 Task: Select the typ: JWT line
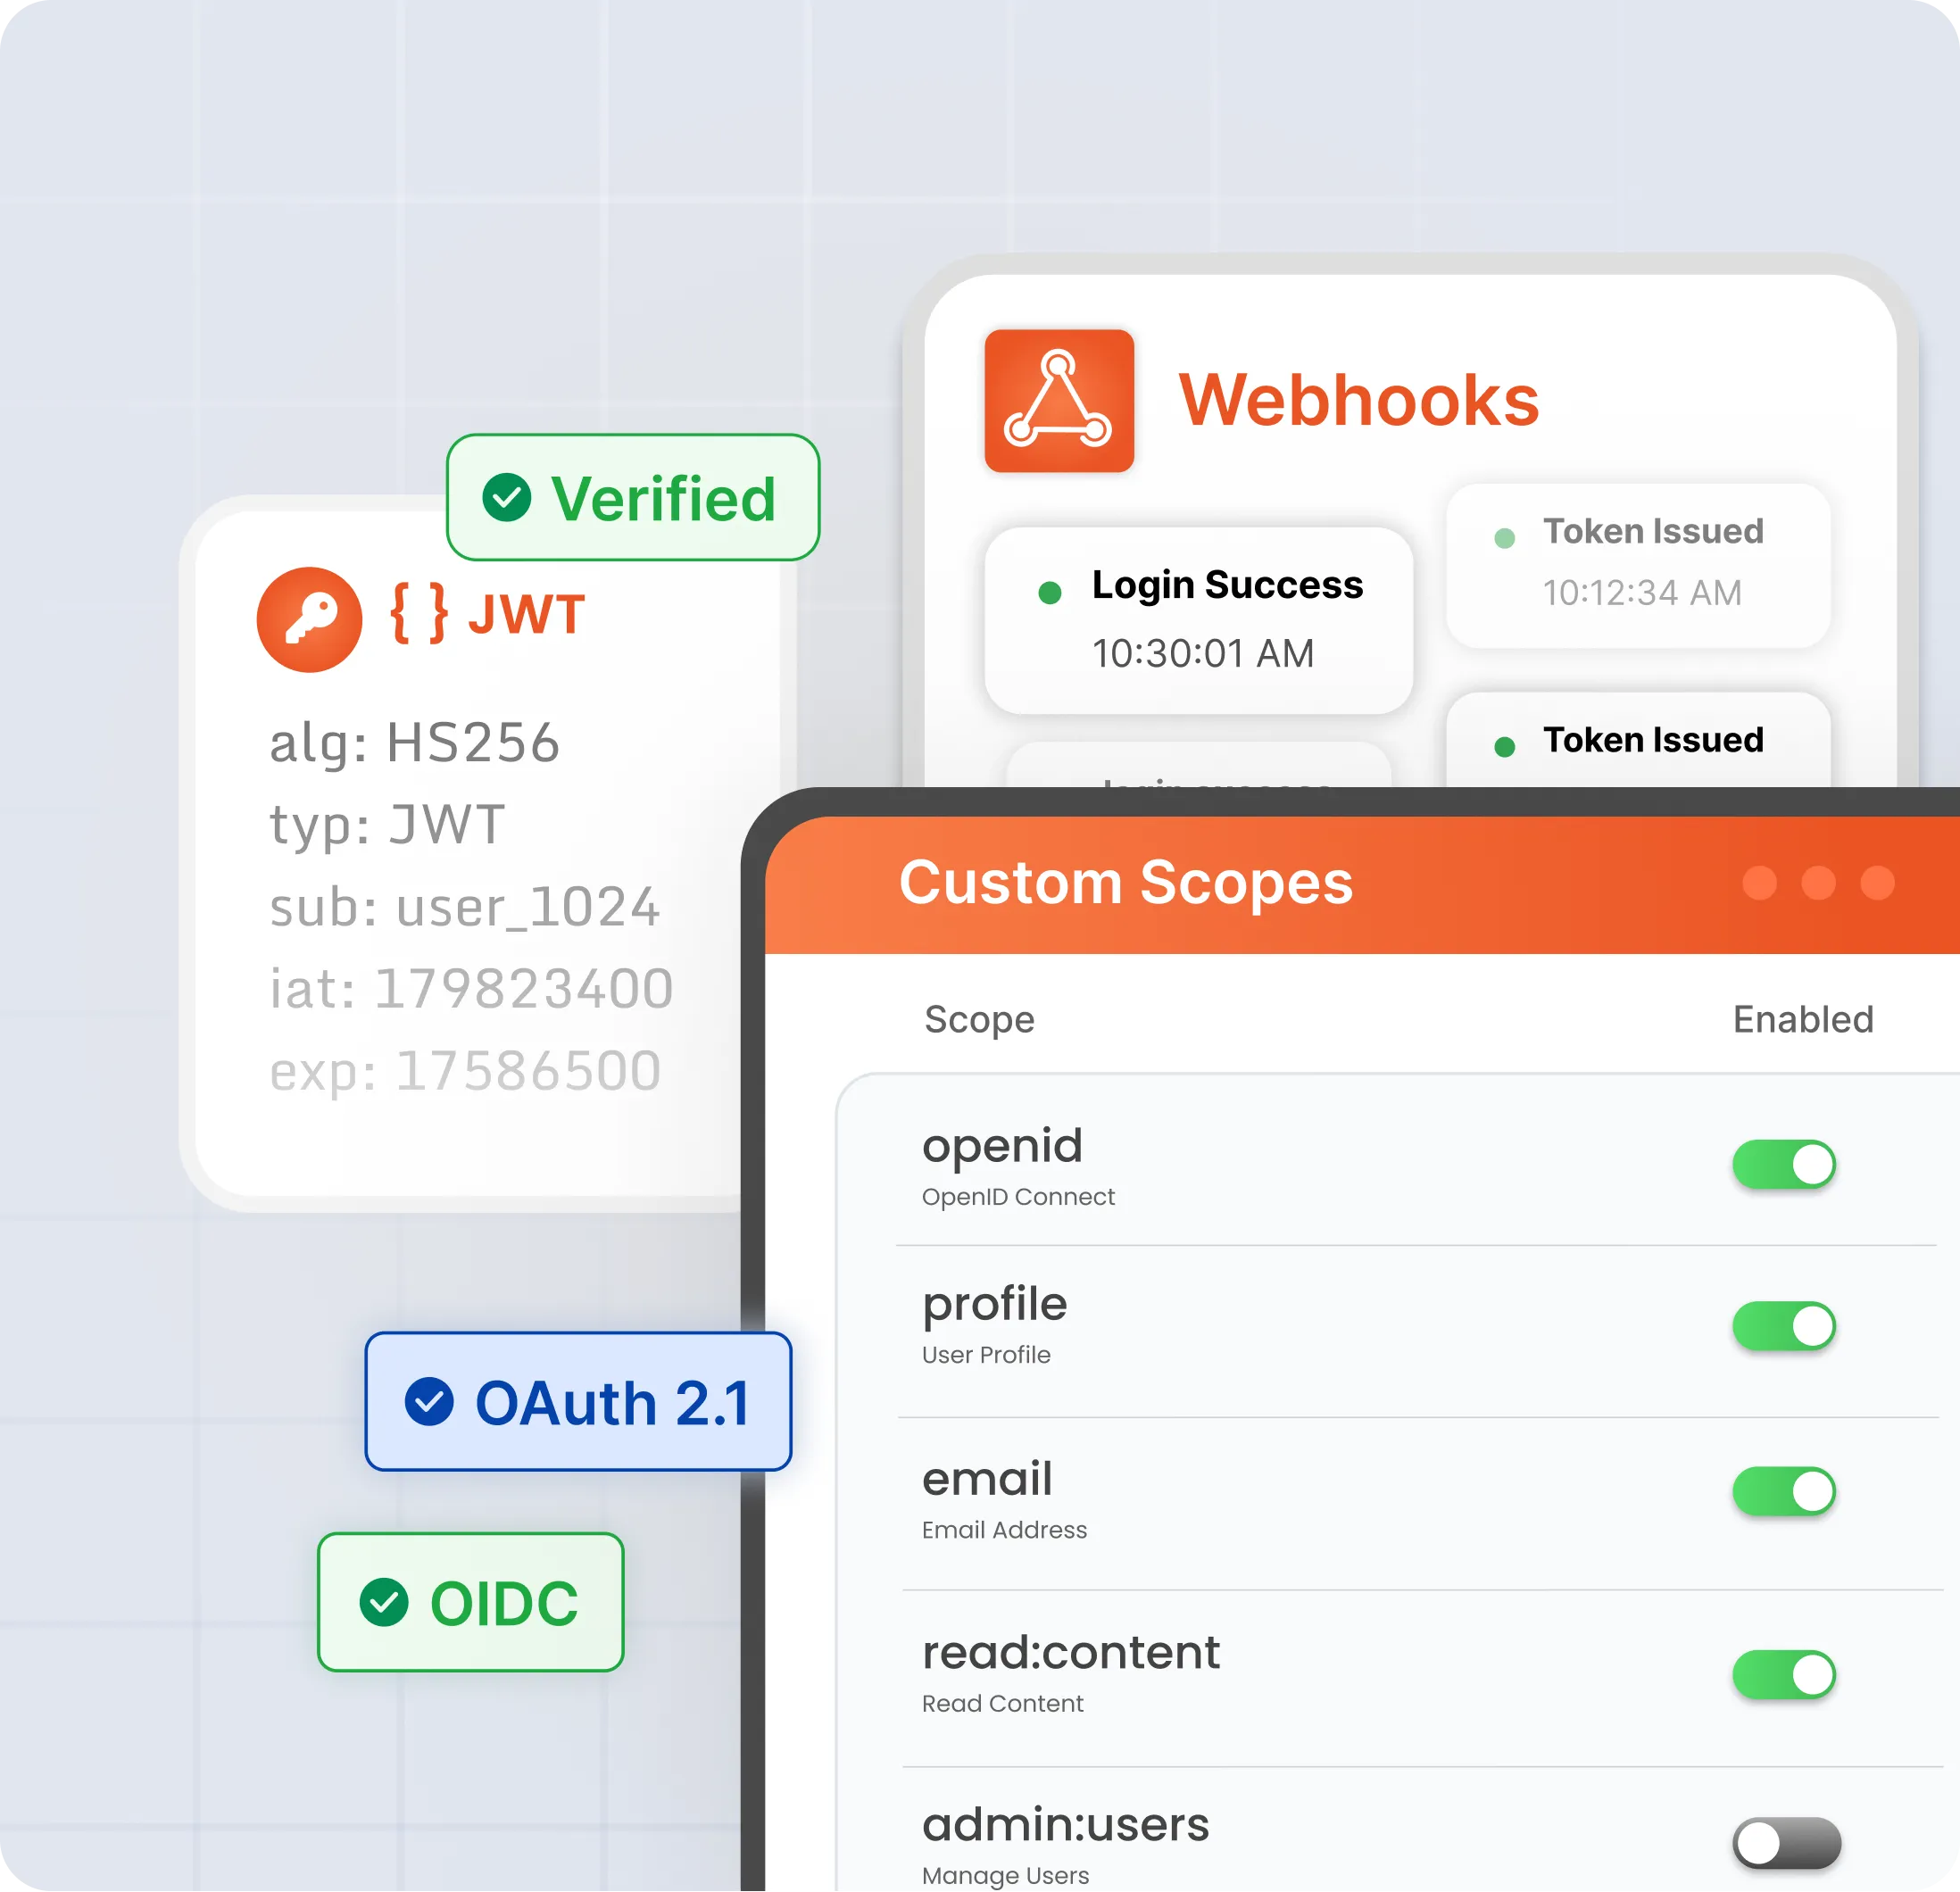(x=387, y=827)
